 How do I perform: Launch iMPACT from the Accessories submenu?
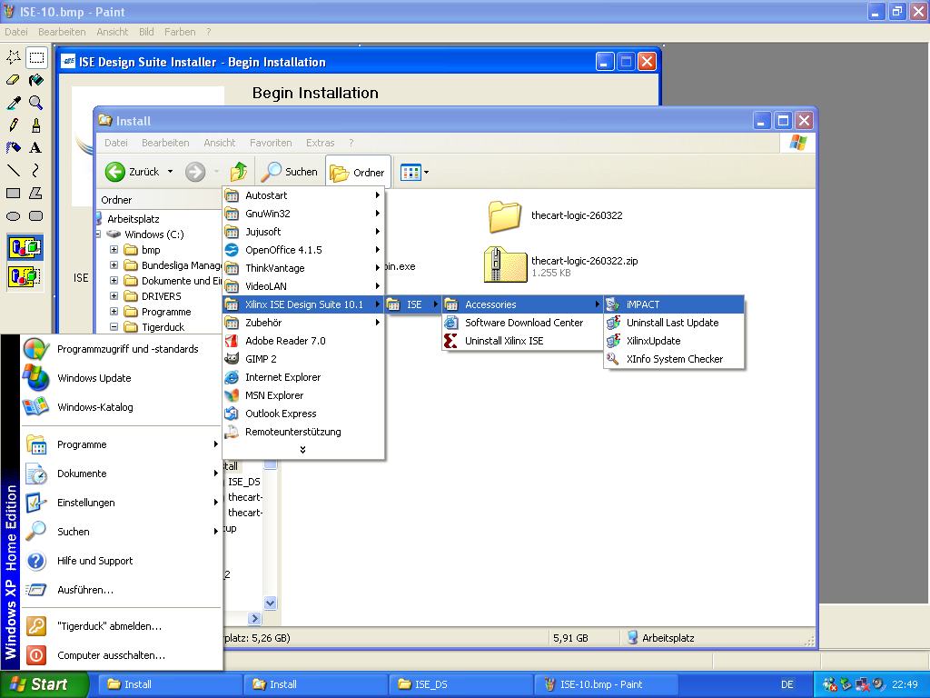(x=643, y=304)
